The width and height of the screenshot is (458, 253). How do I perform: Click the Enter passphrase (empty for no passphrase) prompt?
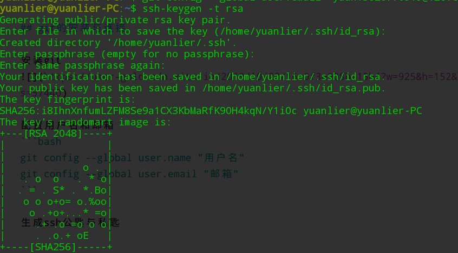coord(127,54)
